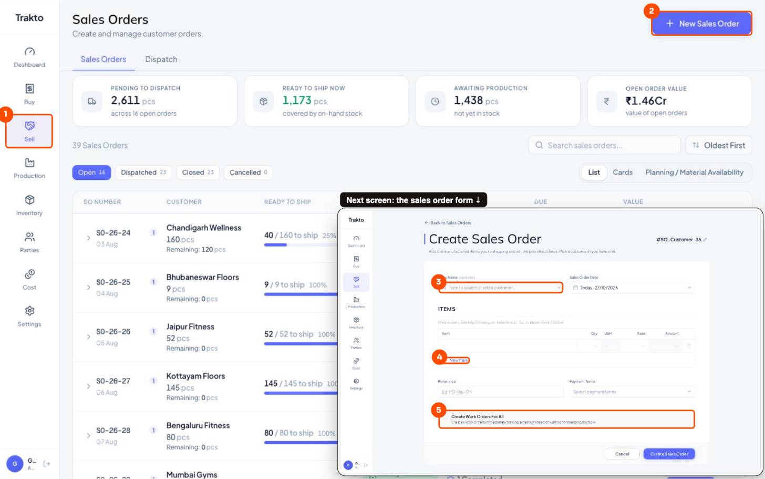This screenshot has width=765, height=479.
Task: Expand the SO-26-28 order row
Action: (88, 436)
